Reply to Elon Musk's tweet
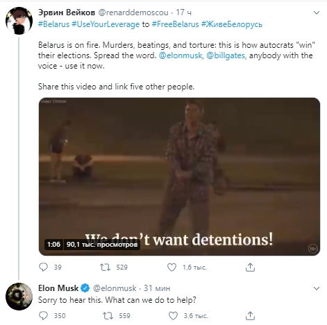This screenshot has width=327, height=325. (43, 316)
